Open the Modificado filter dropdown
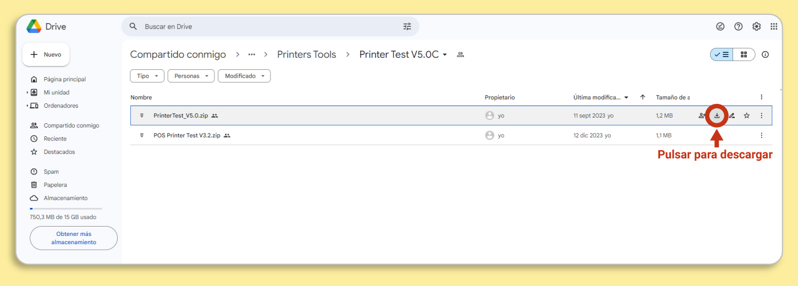The width and height of the screenshot is (798, 286). click(x=244, y=76)
